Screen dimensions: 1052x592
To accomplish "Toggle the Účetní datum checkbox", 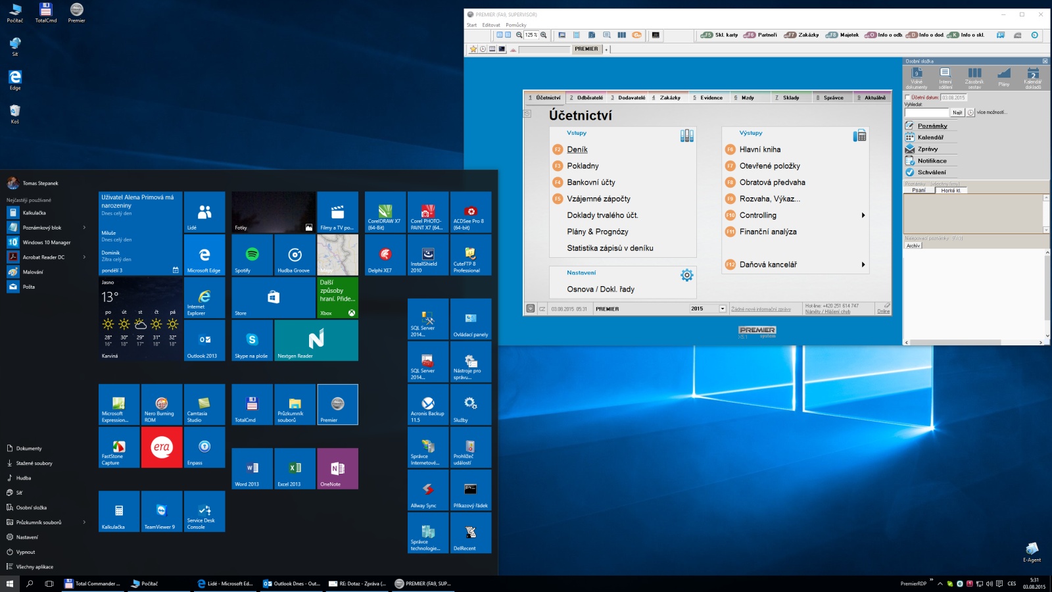I will tap(908, 97).
